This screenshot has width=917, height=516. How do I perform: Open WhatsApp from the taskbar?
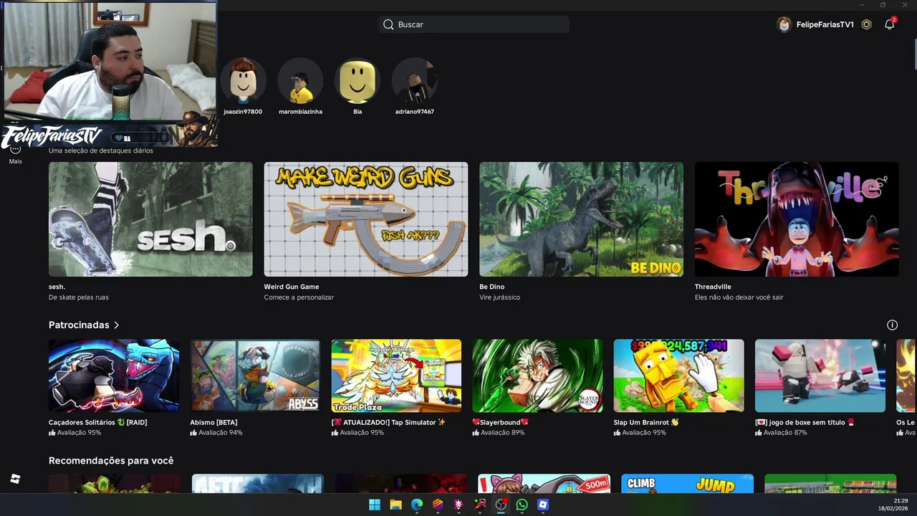[x=522, y=505]
